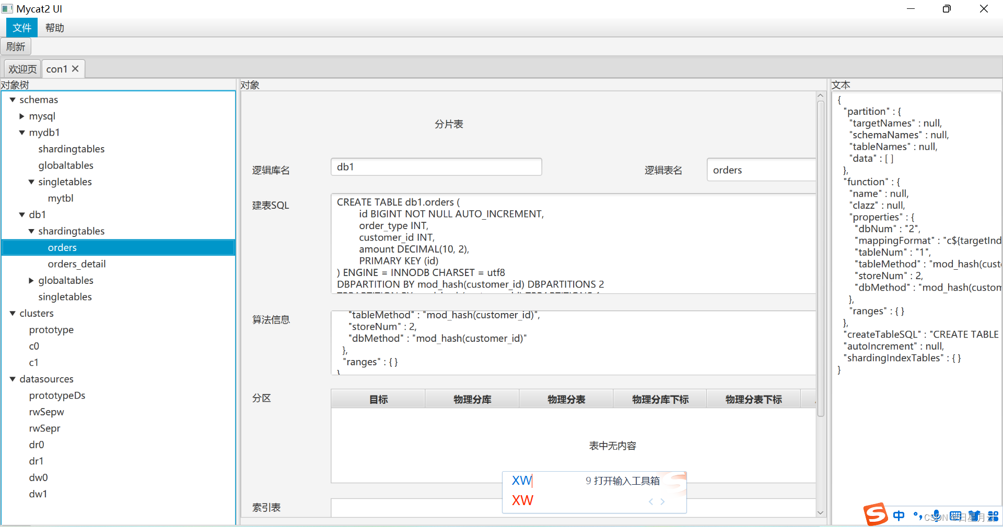Screen dimensions: 1003x527
Task: Click the 逻辑表名 input field with orders
Action: (762, 170)
